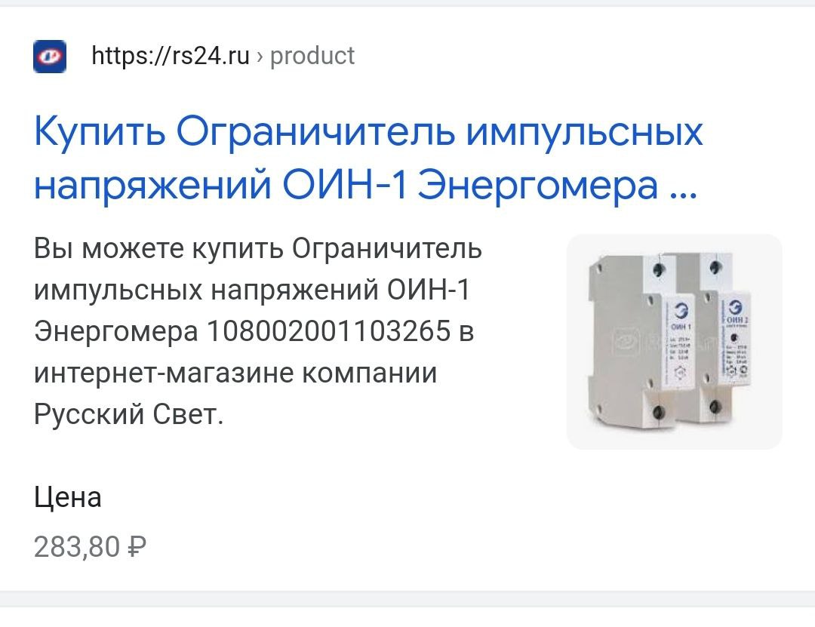Click the ruble currency symbol
Viewport: 815px width, 627px height.
(137, 547)
